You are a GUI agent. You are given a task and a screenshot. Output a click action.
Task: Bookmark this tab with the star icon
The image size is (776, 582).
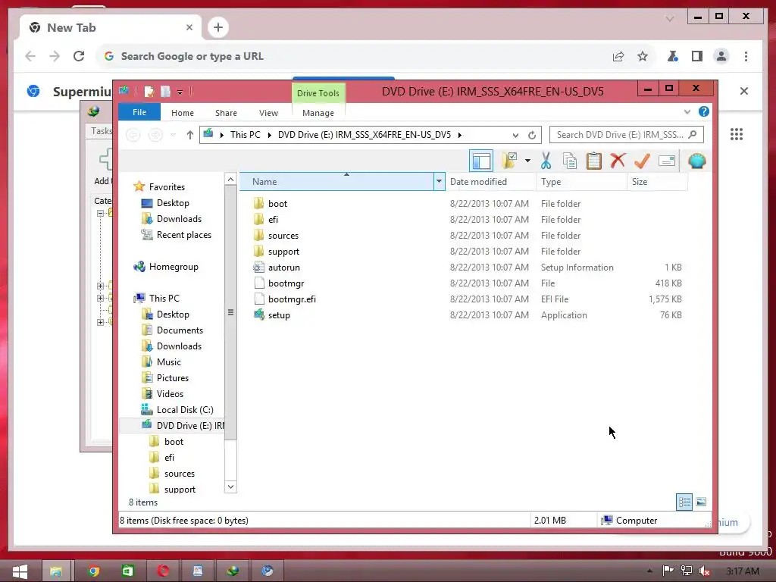[x=643, y=56]
